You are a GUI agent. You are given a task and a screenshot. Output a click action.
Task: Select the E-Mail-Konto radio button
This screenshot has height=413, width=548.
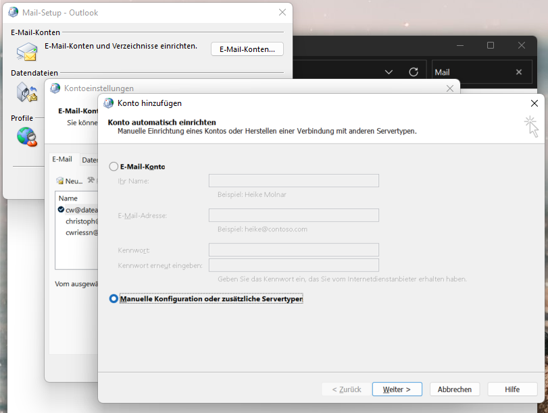point(114,167)
